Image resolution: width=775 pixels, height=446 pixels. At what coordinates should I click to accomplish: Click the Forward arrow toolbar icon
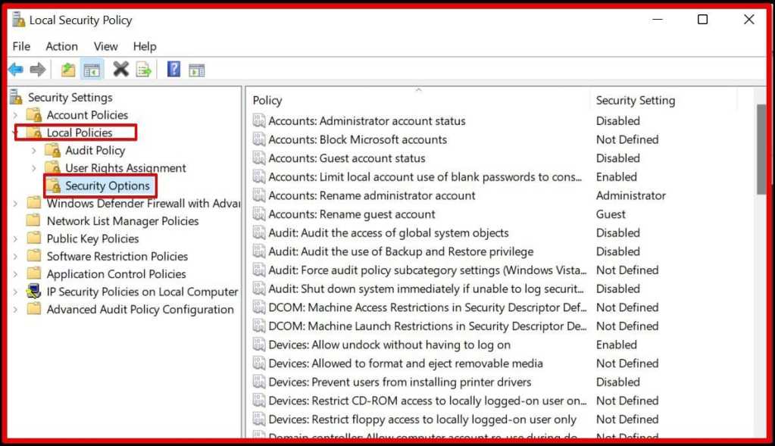[x=38, y=70]
